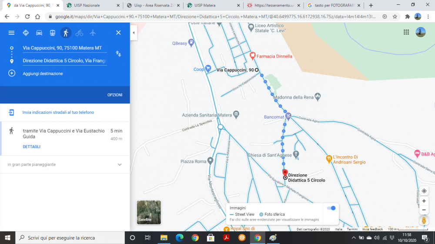
Task: Open the DETTAGLI route details link
Action: click(32, 147)
